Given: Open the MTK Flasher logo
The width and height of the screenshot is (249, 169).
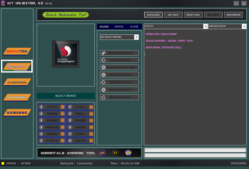Looking at the screenshot, I should pyautogui.click(x=17, y=97).
